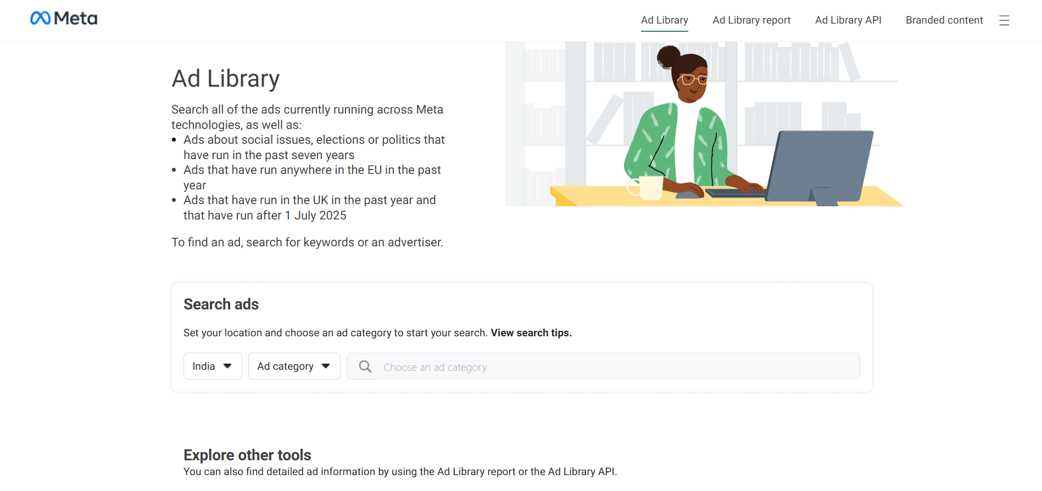Click the magnifying glass search icon
The image size is (1042, 491).
pos(365,366)
